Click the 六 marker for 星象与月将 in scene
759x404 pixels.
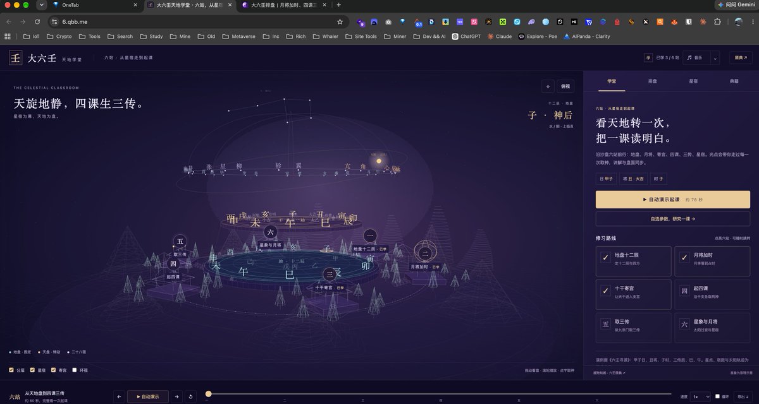coord(271,232)
